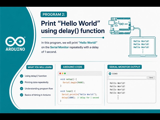
Task: Click the heading line Print "Hello World"
Action: click(x=70, y=23)
